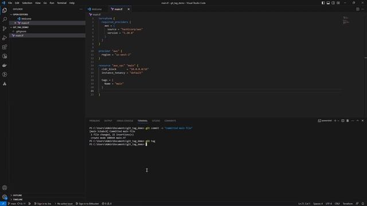This screenshot has width=367, height=206.
Task: Expand the Timeline section
Action: 47,200
